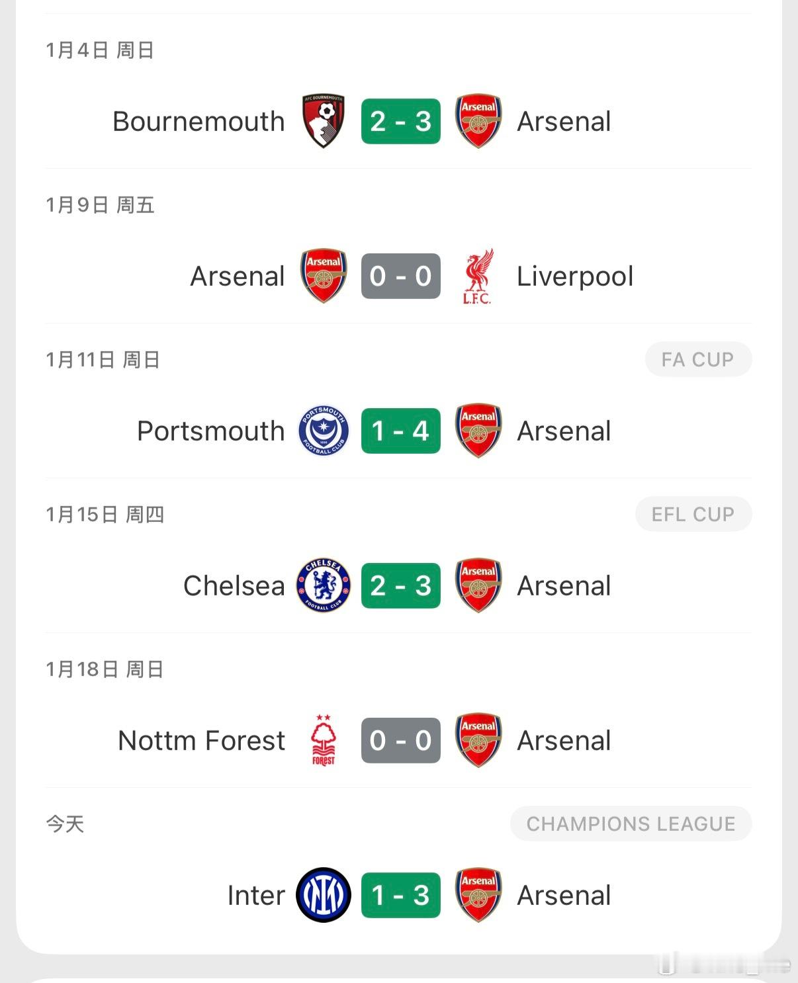Open the Arsenal vs Liverpool 0-0 score
The width and height of the screenshot is (798, 983).
[x=401, y=277]
